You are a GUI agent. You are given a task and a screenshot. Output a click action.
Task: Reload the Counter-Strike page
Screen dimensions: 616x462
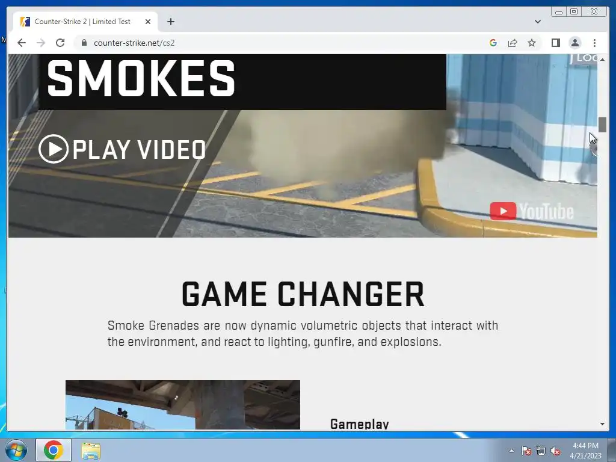(60, 43)
